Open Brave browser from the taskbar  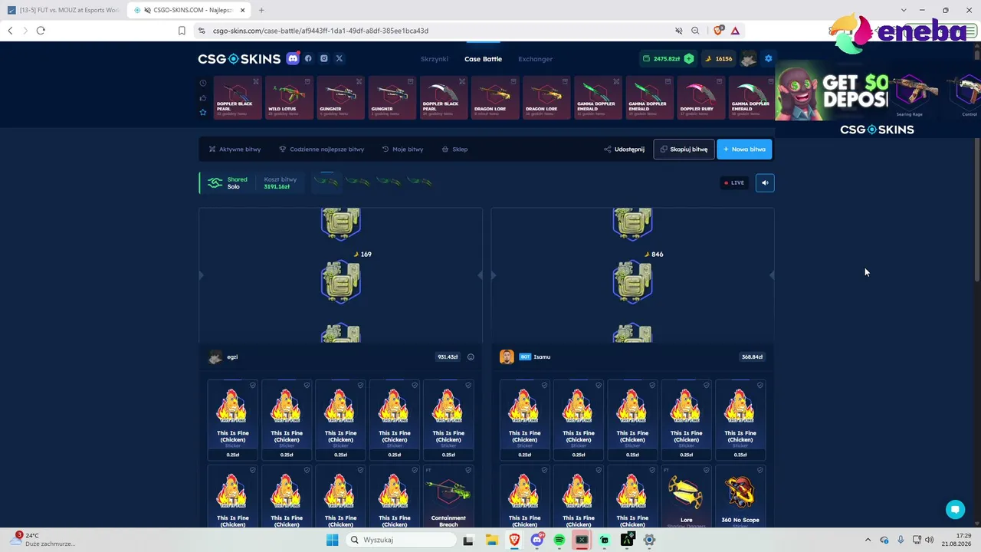tap(514, 540)
